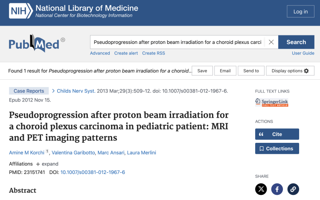Open Display options gear dropdown
This screenshot has width=320, height=200.
point(290,71)
